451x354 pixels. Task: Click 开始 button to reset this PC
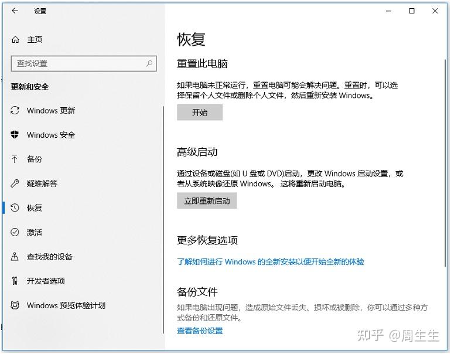[x=200, y=113]
